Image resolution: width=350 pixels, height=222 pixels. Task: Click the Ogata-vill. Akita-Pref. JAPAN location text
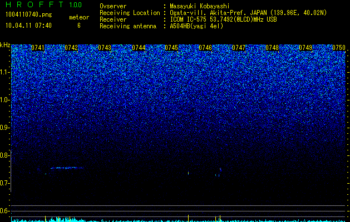(x=248, y=13)
